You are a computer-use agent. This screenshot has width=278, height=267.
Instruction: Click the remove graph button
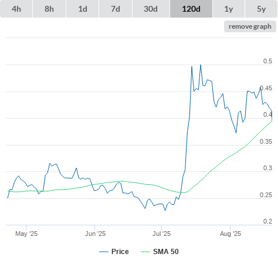click(250, 26)
